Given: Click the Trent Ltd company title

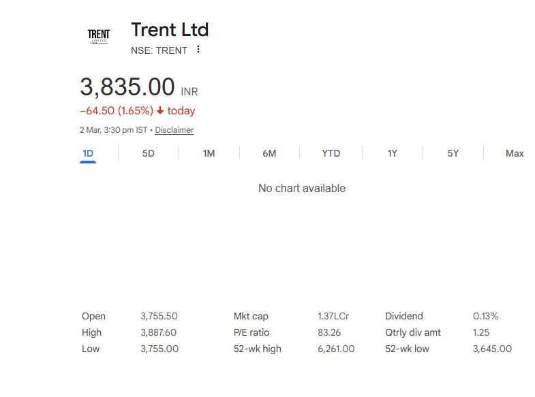Looking at the screenshot, I should [x=170, y=30].
